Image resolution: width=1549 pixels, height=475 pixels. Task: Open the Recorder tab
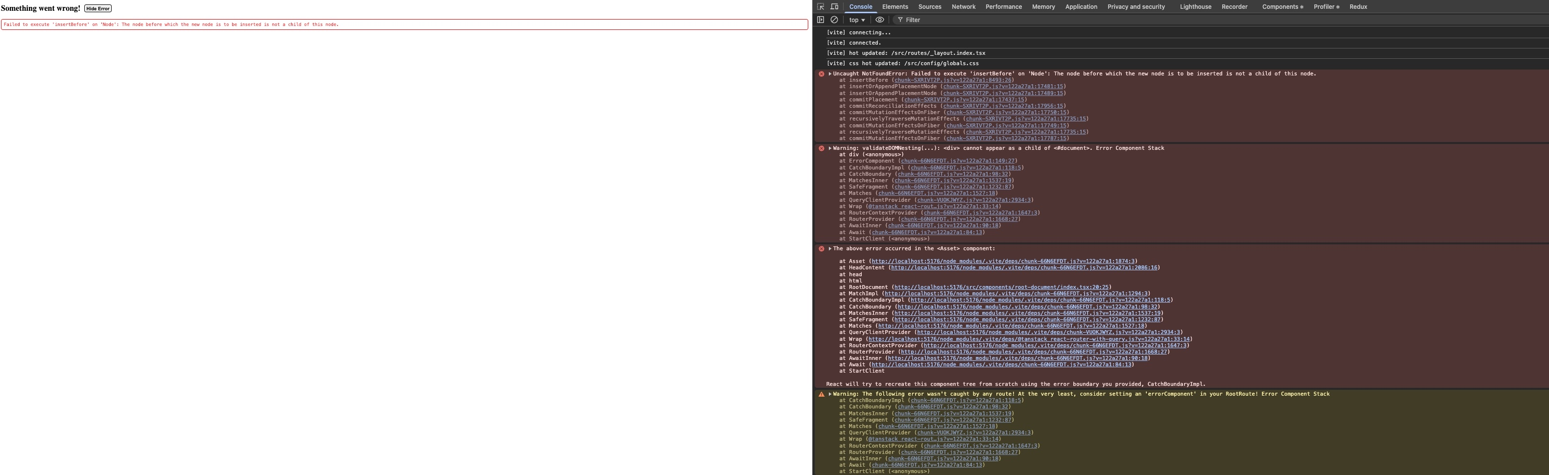pos(1234,7)
